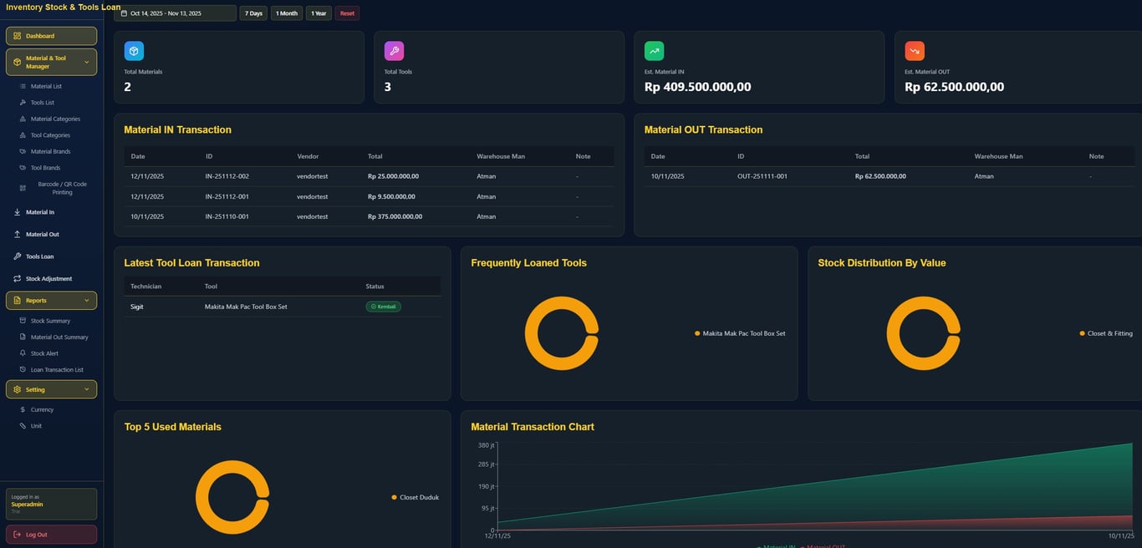Screen dimensions: 1142x548
Task: Select the Loan Transaction List history icon
Action: coord(23,369)
